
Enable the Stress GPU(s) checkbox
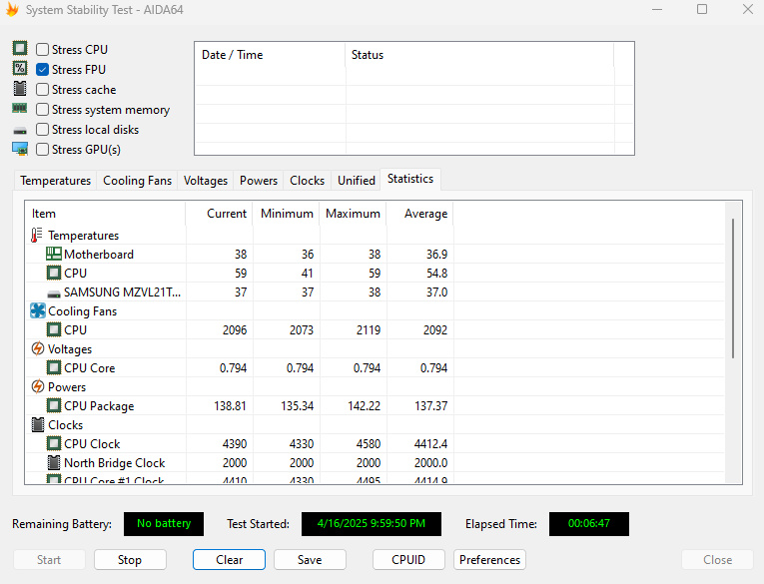(42, 150)
